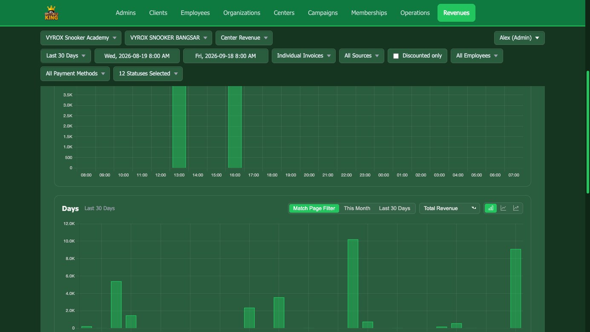
Task: Switch Days chart to bar chart view
Action: coord(491,208)
